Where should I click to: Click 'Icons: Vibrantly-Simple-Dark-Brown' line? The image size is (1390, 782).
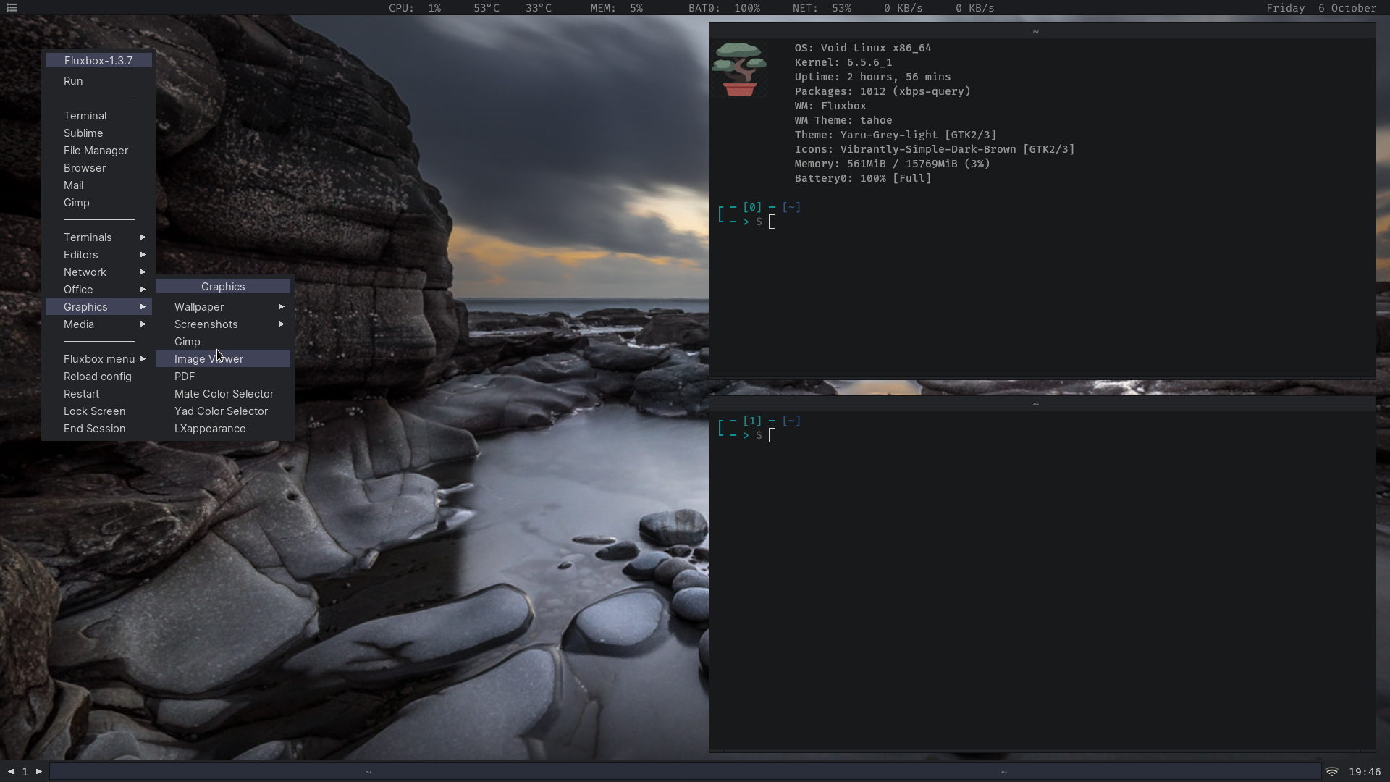click(x=935, y=149)
